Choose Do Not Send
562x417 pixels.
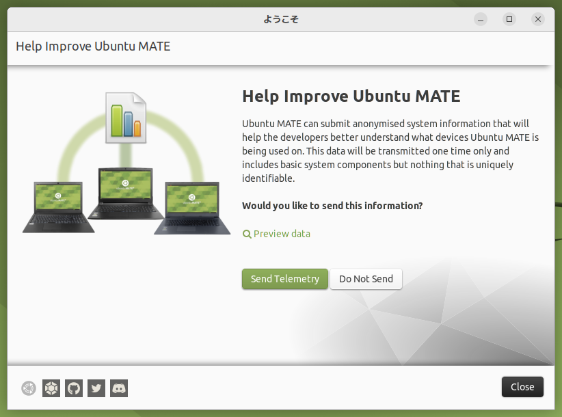tap(366, 279)
